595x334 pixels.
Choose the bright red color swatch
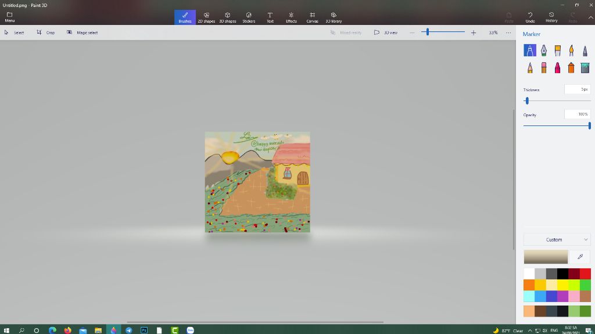pyautogui.click(x=585, y=274)
